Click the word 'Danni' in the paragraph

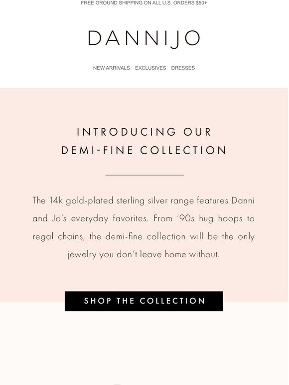[x=243, y=201]
